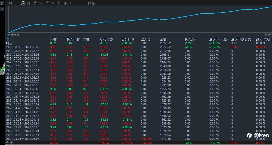
Task: Switch to the 账户 account tab
Action: click(67, 3)
